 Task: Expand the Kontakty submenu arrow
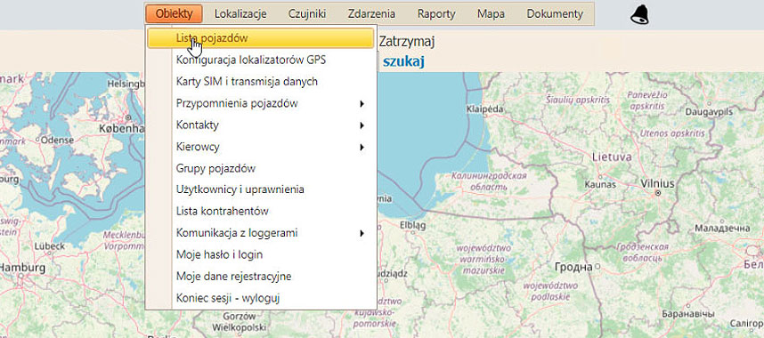362,125
